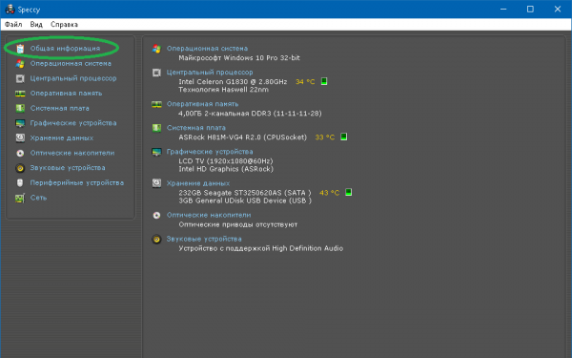This screenshot has height=358, width=572.
Task: Open the Звуковые устройства heading link
Action: (x=204, y=239)
